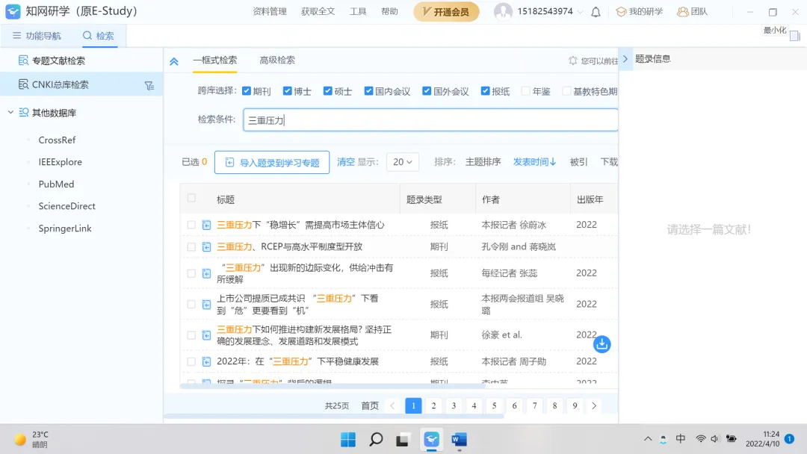807x454 pixels.
Task: Click document icon of 上市公司提质已成共识 row
Action: point(206,305)
